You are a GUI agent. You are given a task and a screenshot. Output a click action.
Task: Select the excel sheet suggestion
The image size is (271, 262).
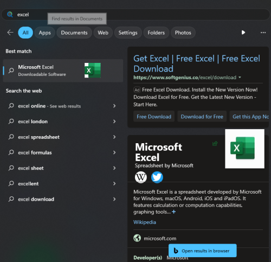[63, 168]
